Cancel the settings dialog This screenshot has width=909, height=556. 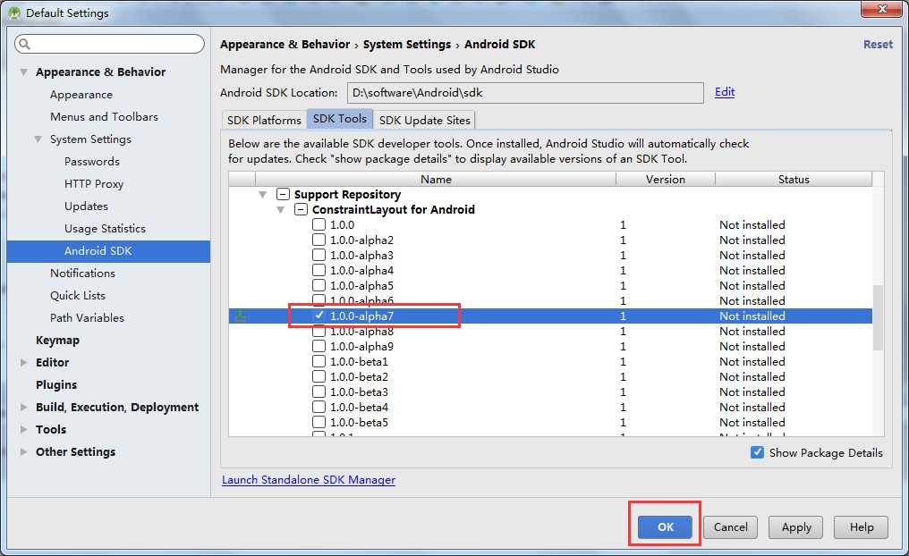(730, 527)
